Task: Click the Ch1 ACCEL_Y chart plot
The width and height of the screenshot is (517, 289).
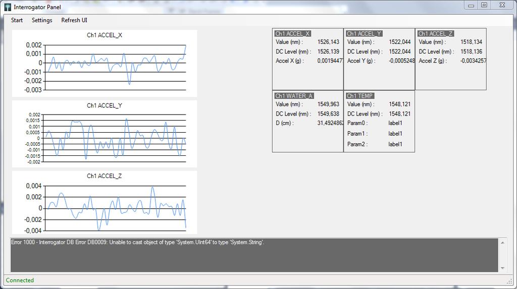Action: point(115,138)
